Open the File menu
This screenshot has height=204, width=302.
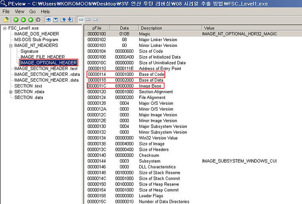click(x=6, y=12)
